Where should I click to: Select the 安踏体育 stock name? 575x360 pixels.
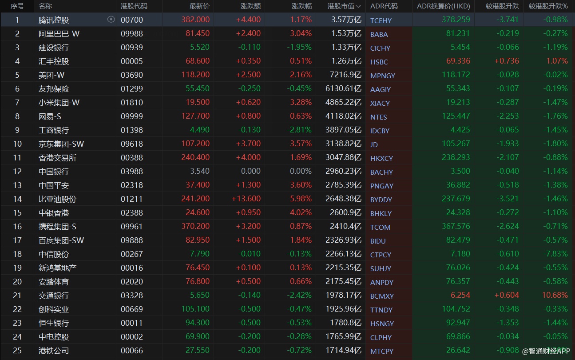coord(54,282)
